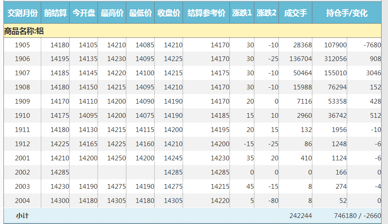Viewport: 388px width, 224px height.
Task: Select the 今开盘 column header
Action: pos(84,13)
